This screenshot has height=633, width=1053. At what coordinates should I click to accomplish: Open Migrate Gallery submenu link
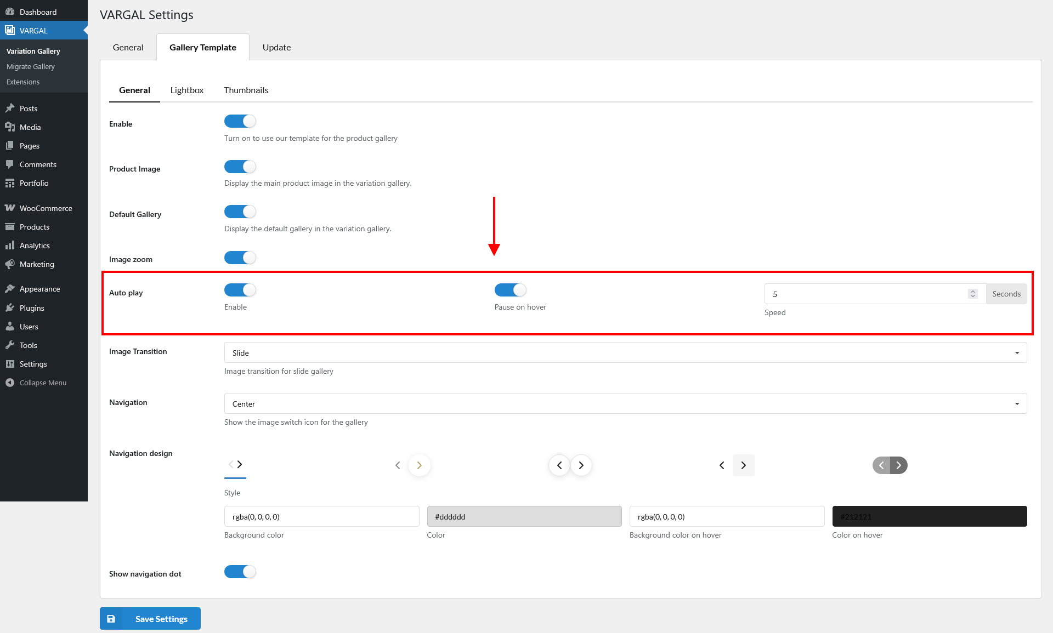point(31,66)
